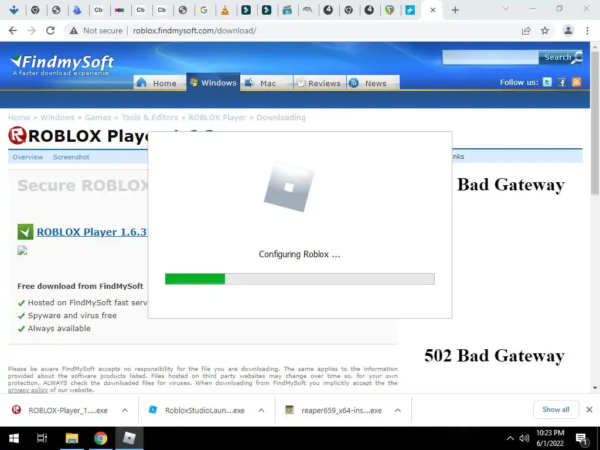Click the ROBLOX Player 1.6.3 download link
Viewport: 600px width, 450px height.
click(92, 232)
